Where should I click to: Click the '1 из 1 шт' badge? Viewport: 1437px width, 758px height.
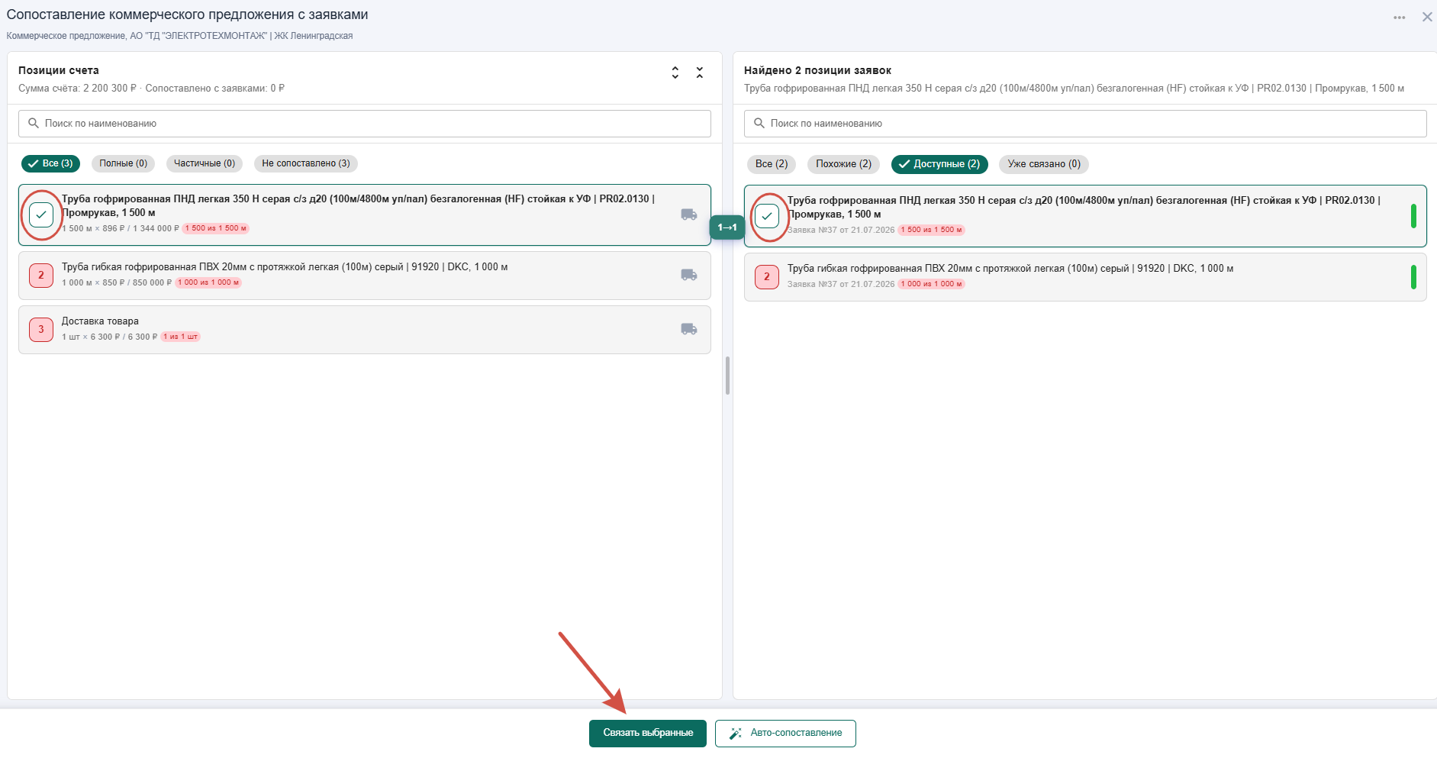click(x=181, y=337)
